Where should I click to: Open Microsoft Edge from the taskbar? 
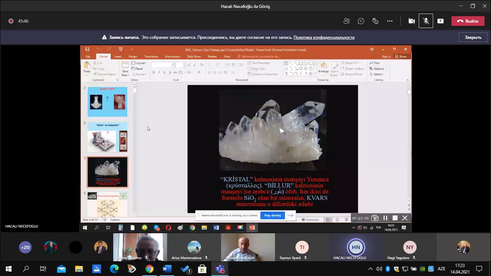tap(114, 268)
